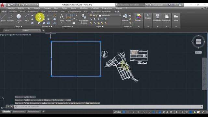Click the Print icon in quick access toolbar
The image size is (208, 117).
pos(23,5)
